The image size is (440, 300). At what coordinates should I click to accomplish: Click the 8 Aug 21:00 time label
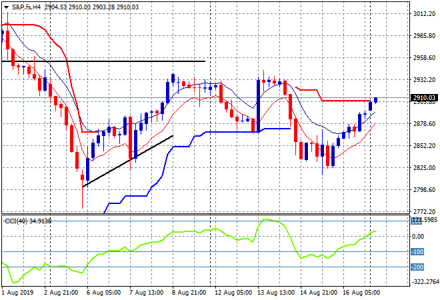point(189,293)
